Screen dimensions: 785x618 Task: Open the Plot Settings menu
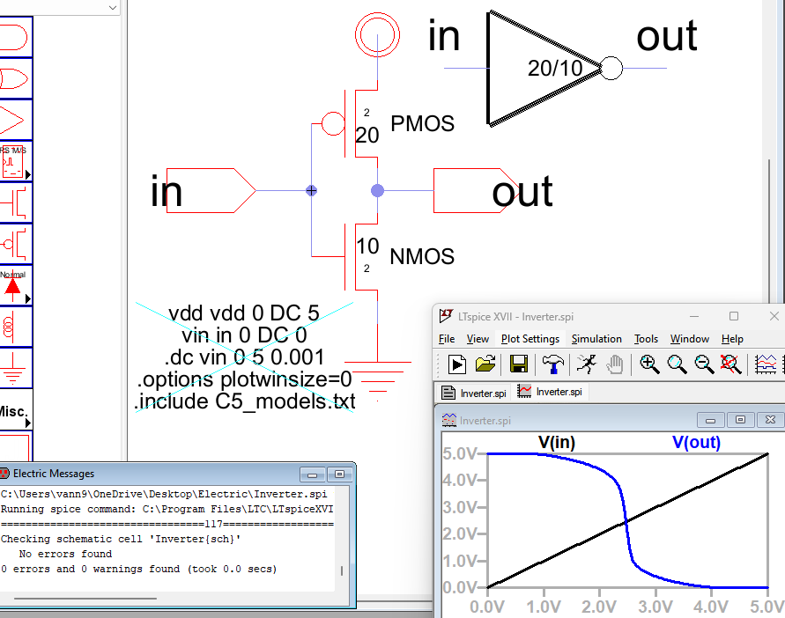pos(530,339)
